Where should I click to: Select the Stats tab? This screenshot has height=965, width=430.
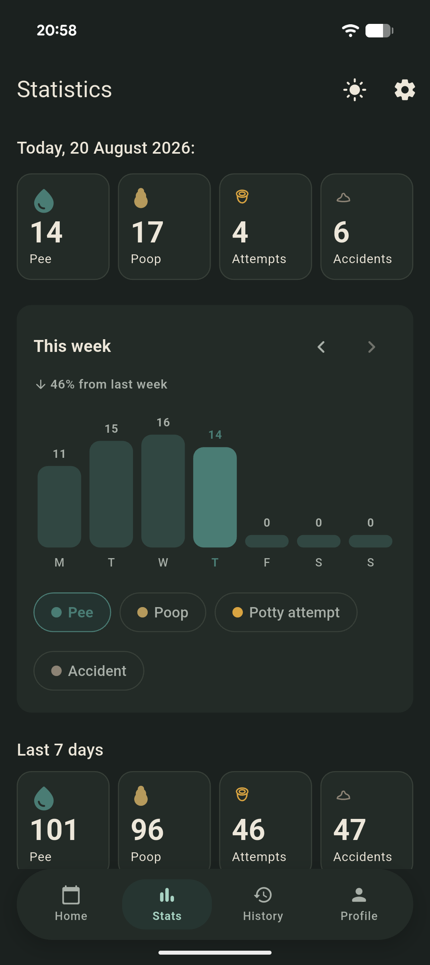point(167,904)
